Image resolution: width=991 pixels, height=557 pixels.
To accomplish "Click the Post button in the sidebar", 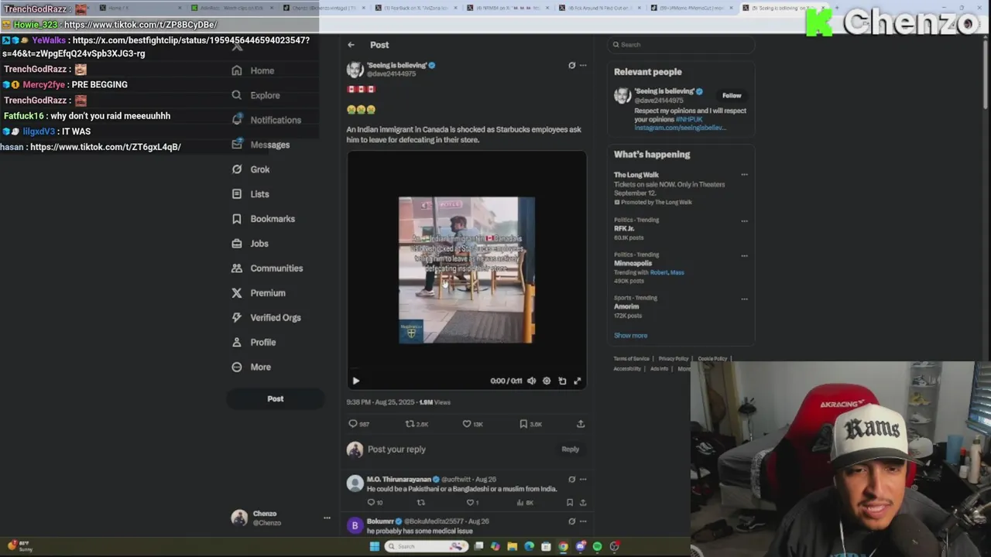I will point(276,399).
